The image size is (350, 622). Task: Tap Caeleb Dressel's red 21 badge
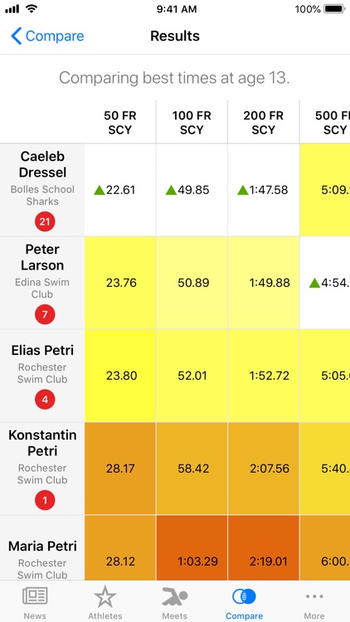[x=45, y=221]
